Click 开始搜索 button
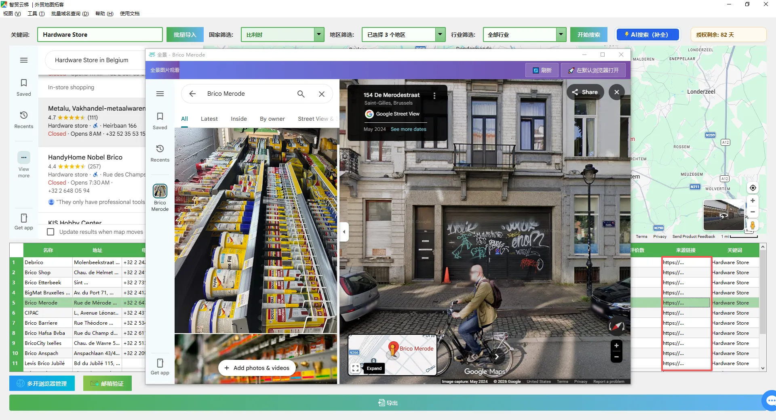This screenshot has height=420, width=776. tap(589, 35)
